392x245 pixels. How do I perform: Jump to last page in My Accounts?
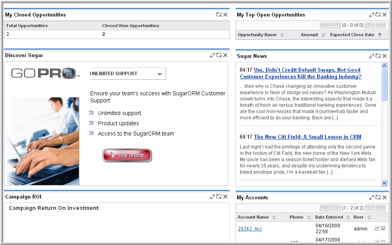coord(381,208)
